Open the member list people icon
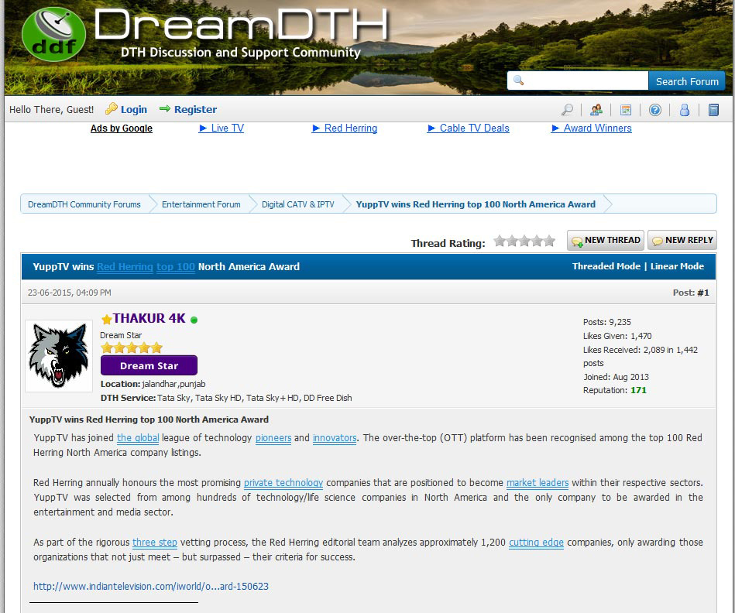Viewport: 735px width, 613px height. pyautogui.click(x=596, y=110)
